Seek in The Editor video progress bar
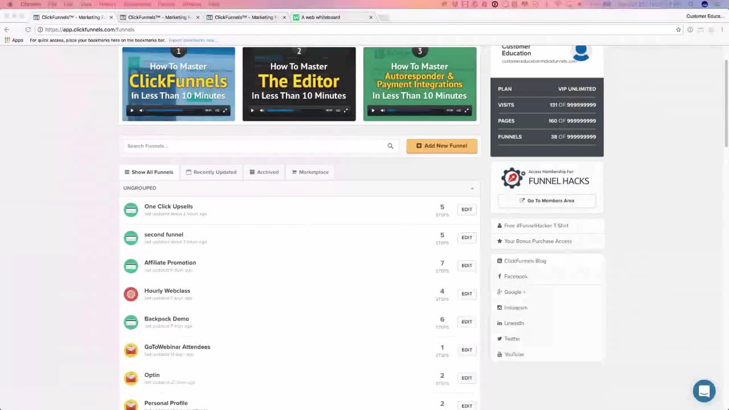 coord(295,110)
